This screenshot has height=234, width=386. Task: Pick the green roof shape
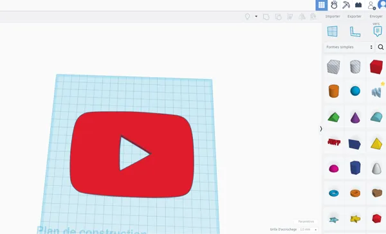(333, 117)
